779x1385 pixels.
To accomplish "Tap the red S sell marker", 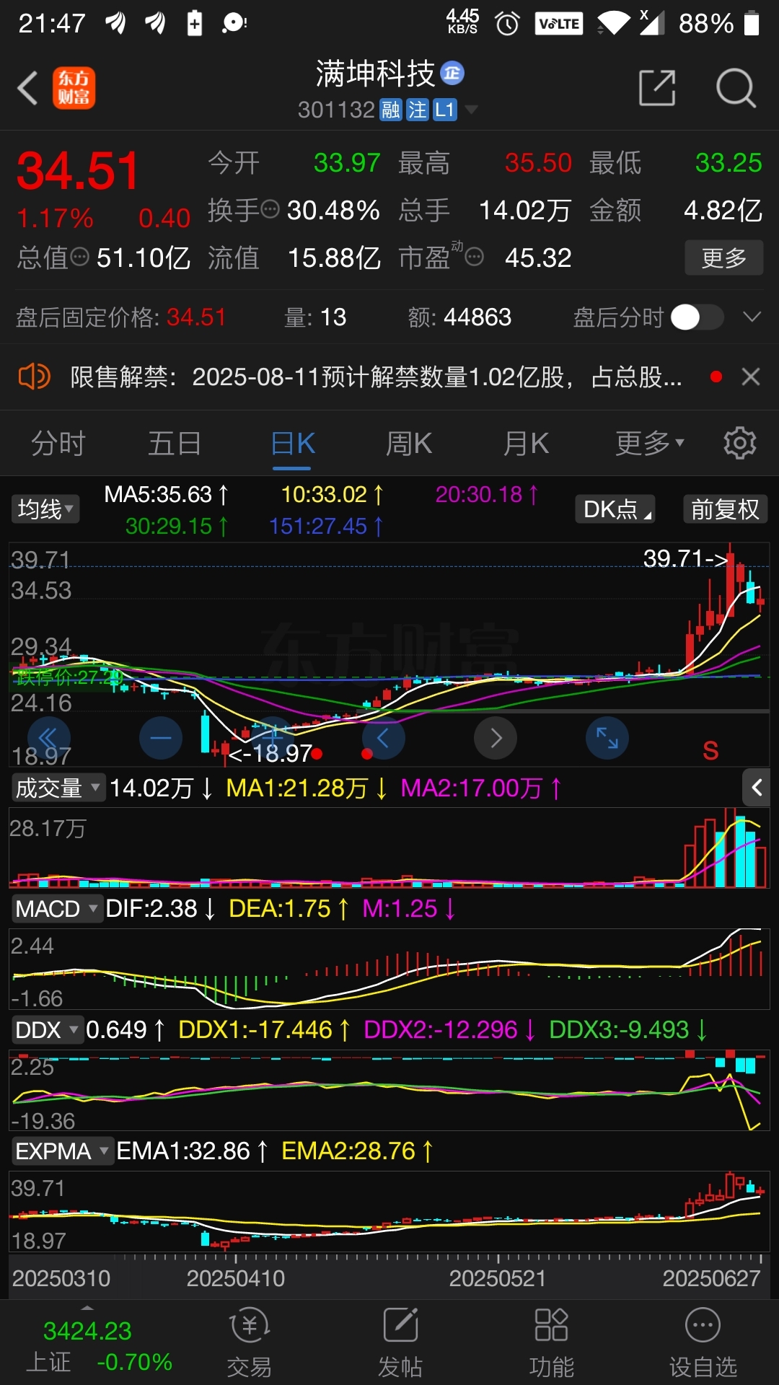I will tap(710, 751).
